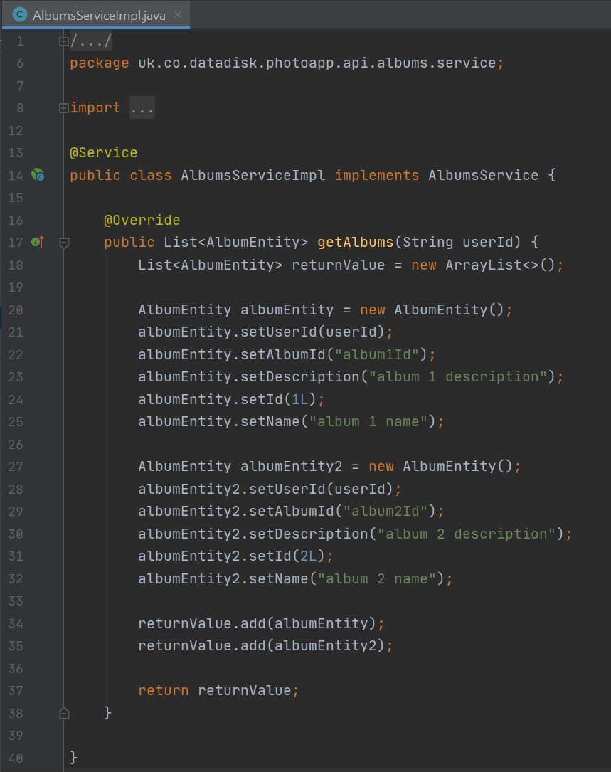Close the AlbumsServiceImpl.java tab
The image size is (611, 772).
click(178, 14)
